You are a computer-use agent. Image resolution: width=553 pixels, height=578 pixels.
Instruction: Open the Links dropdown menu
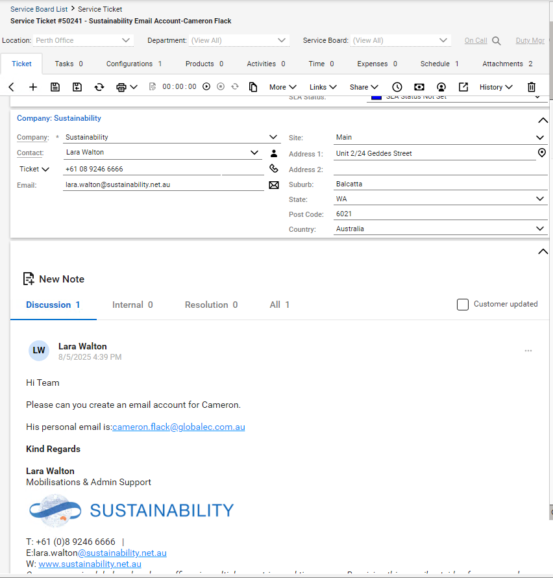point(323,87)
